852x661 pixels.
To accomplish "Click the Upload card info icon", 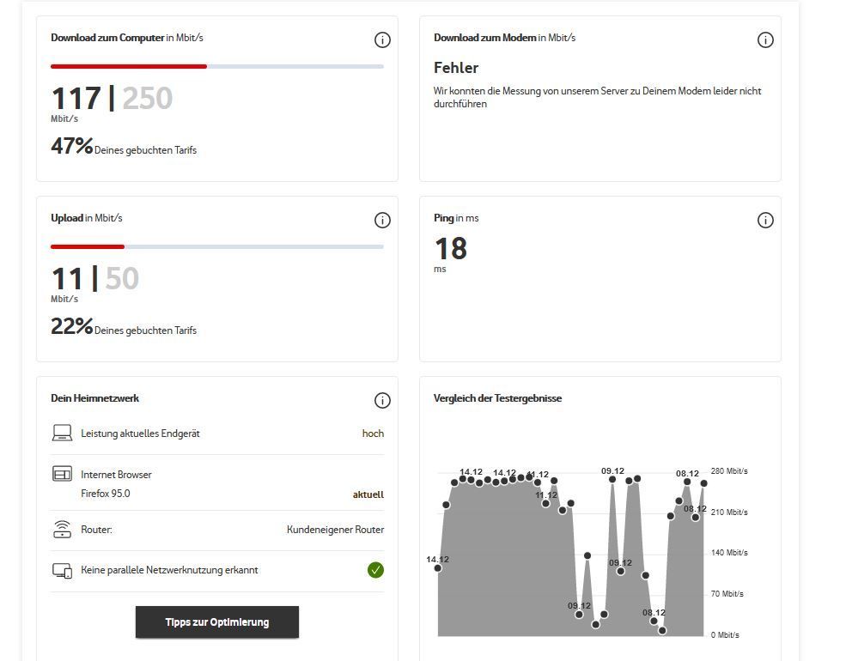I will [x=382, y=220].
